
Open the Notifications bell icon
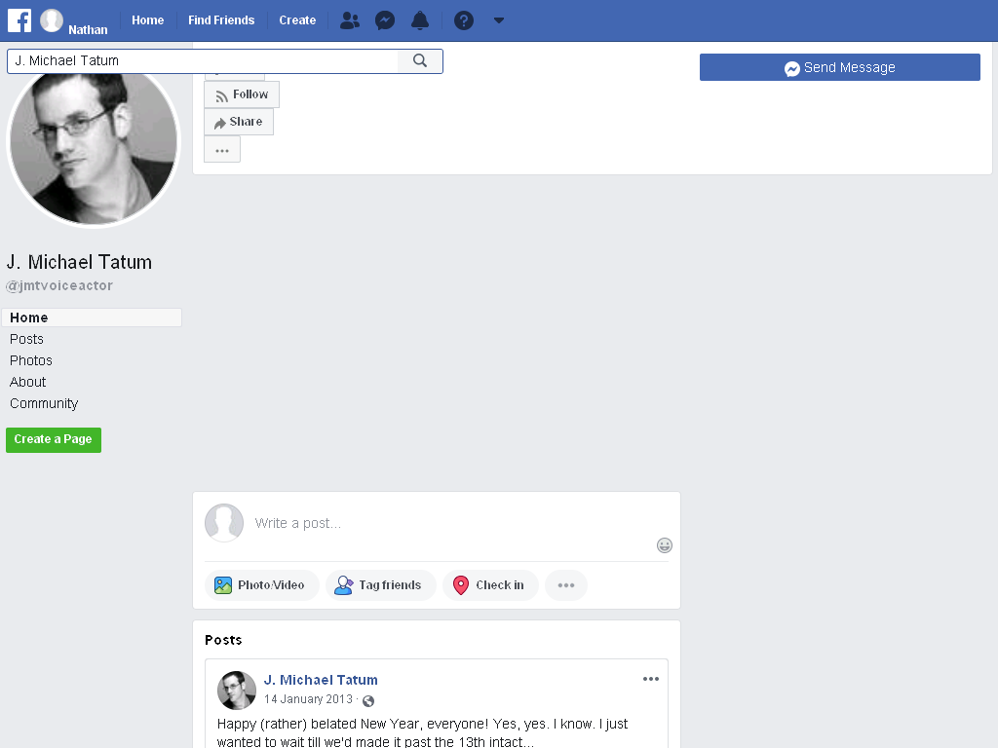[x=420, y=21]
